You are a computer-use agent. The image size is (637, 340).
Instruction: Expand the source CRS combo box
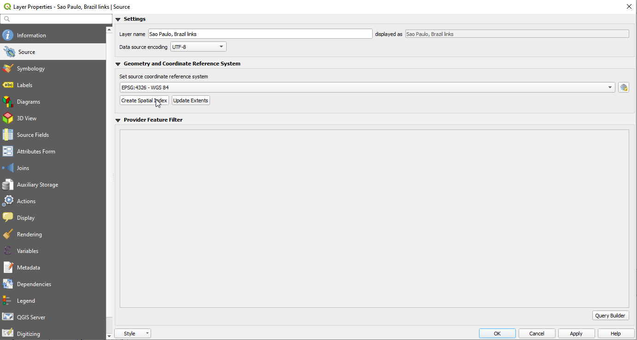point(610,88)
